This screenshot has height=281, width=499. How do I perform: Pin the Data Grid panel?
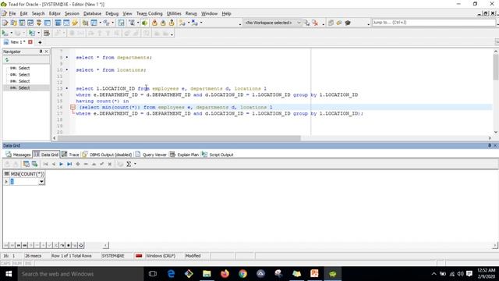pos(490,145)
